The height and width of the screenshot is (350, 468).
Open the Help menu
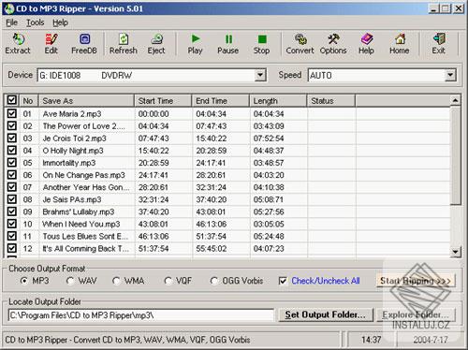click(60, 22)
